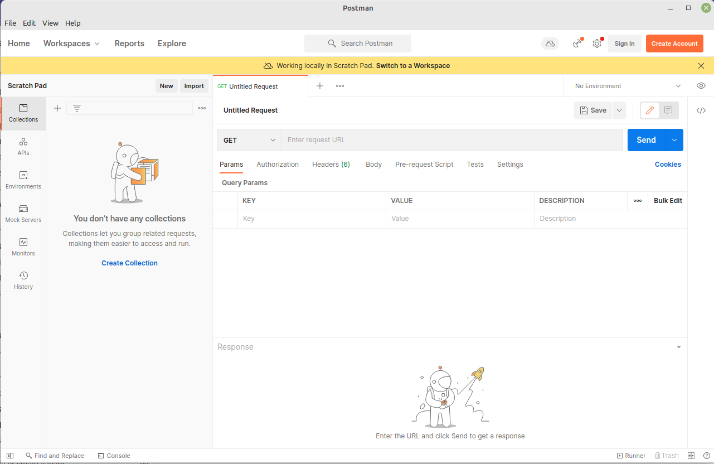Click the comments icon beside the edit pencil

(x=668, y=110)
